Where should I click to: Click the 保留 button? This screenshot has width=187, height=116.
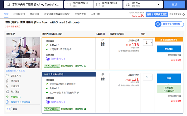pyautogui.click(x=169, y=78)
